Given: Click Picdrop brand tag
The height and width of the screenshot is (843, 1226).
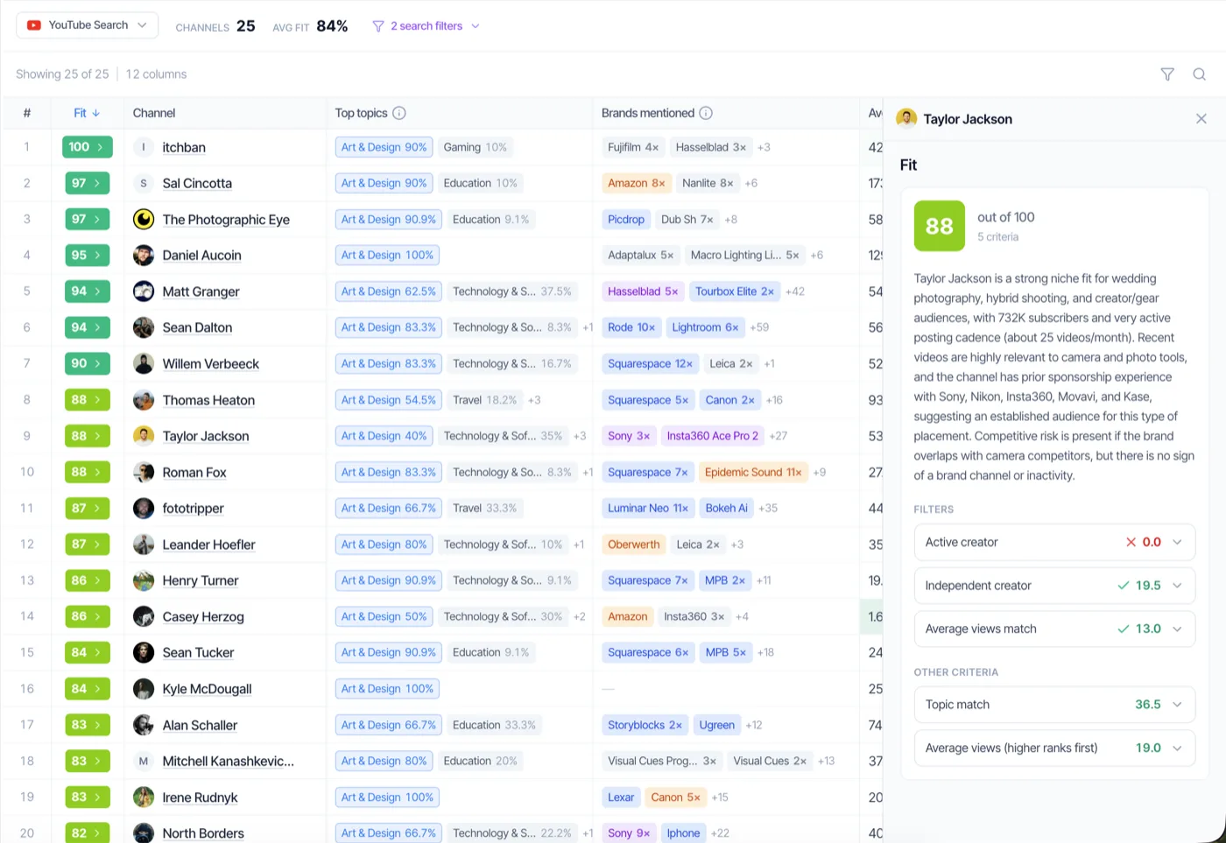Looking at the screenshot, I should [x=626, y=219].
